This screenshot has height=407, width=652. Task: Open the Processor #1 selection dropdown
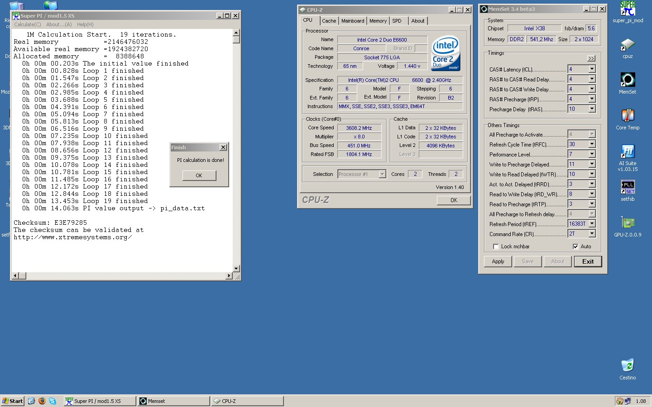(x=382, y=174)
